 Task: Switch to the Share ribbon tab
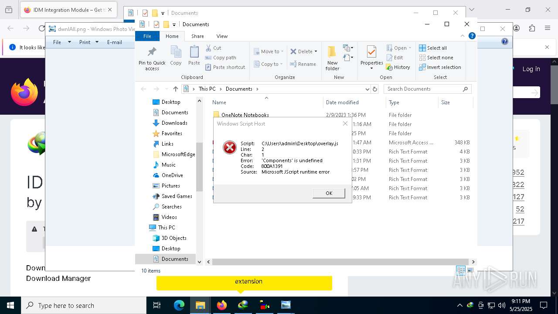pyautogui.click(x=197, y=36)
